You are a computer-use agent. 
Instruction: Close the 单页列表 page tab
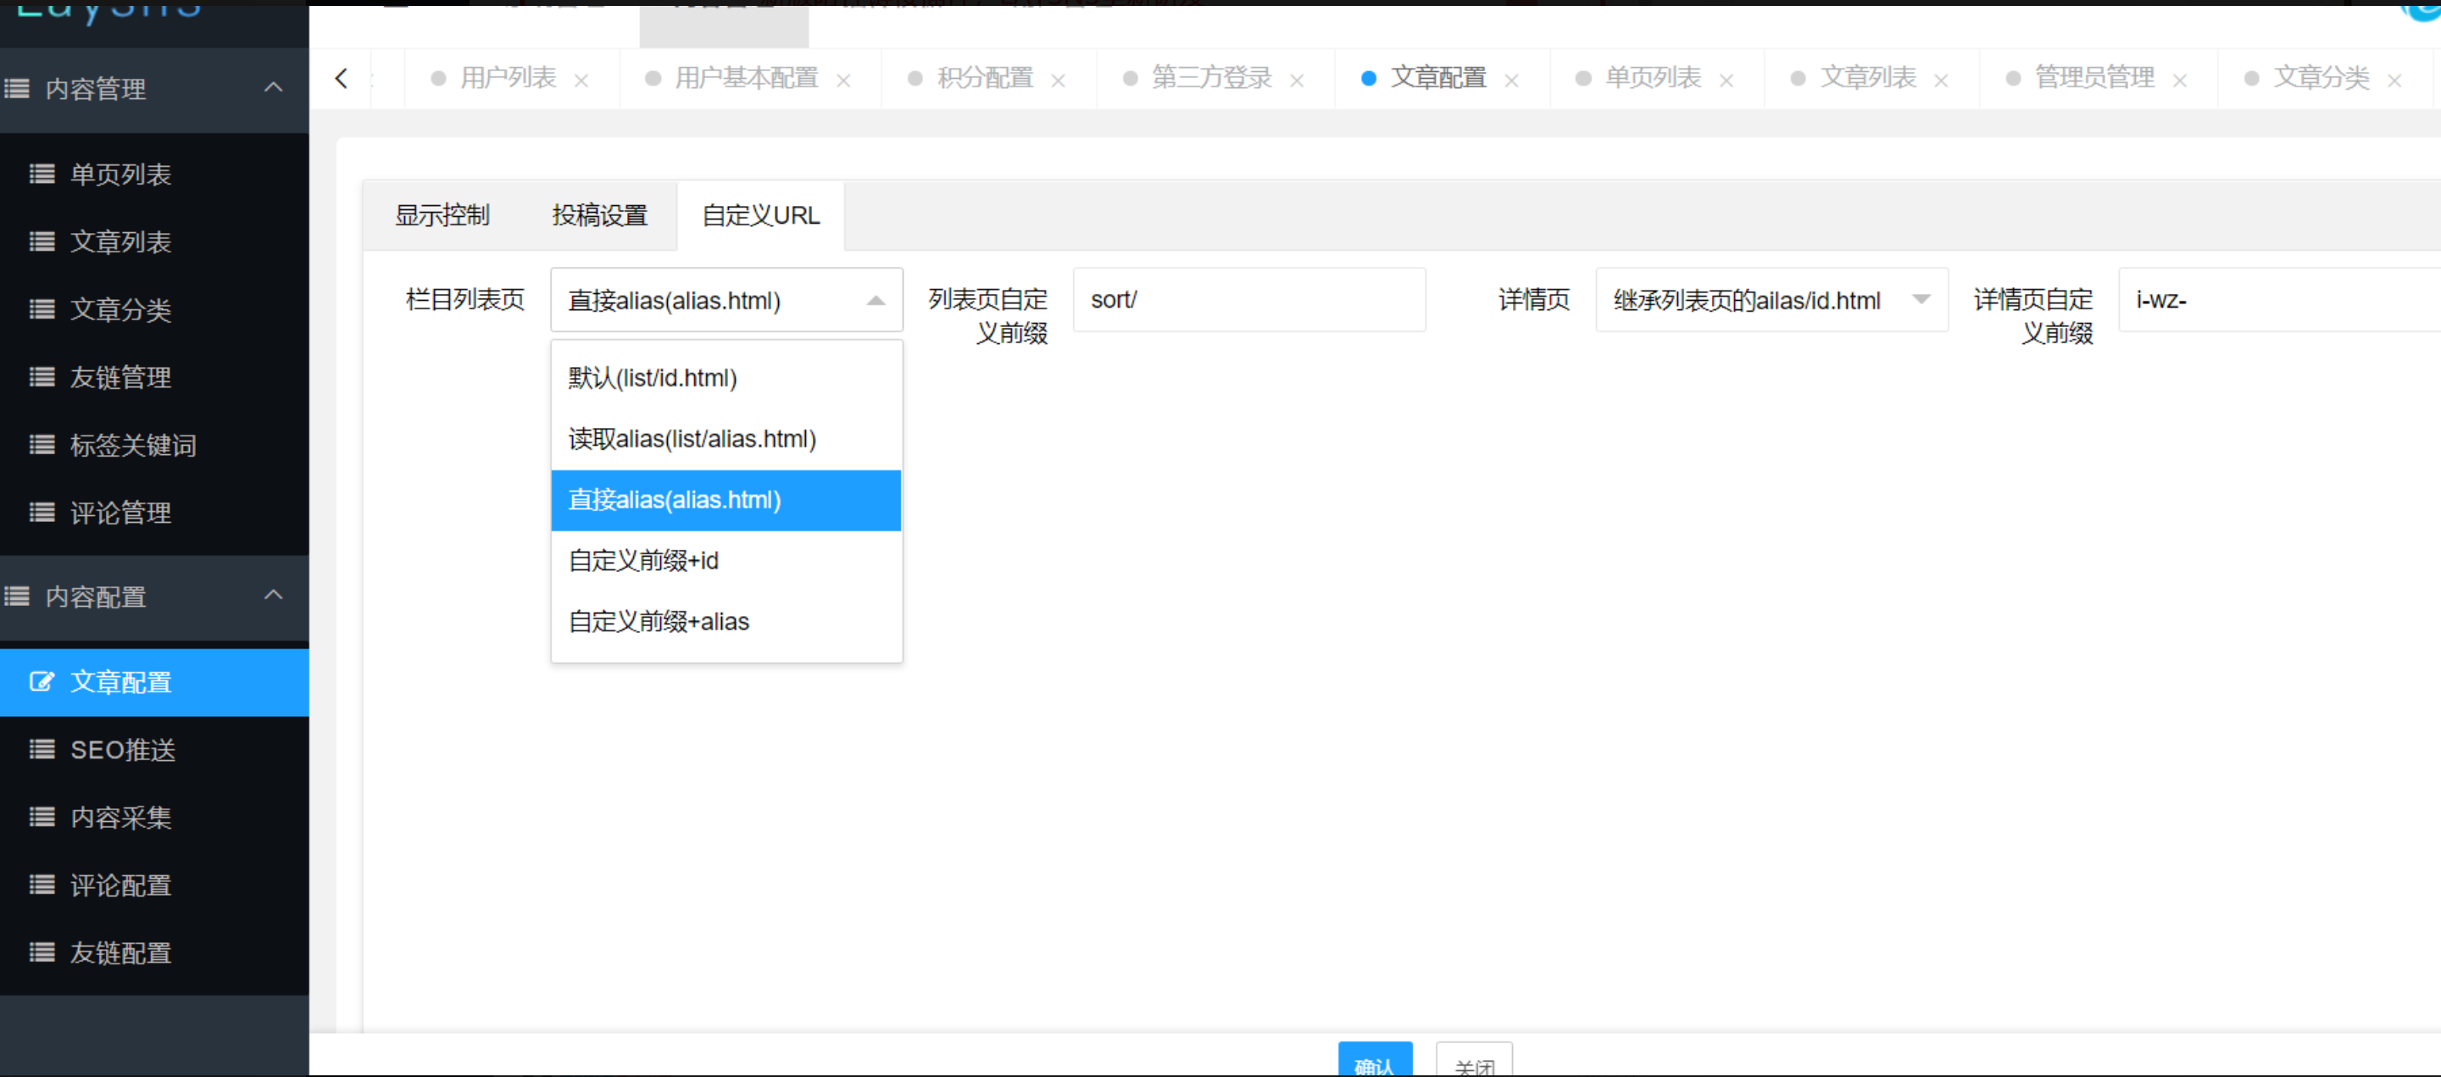(1726, 80)
